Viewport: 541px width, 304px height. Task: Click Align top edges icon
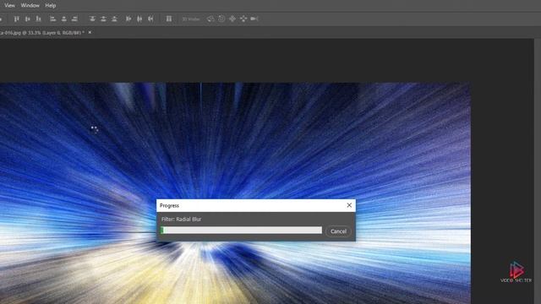pyautogui.click(x=16, y=19)
